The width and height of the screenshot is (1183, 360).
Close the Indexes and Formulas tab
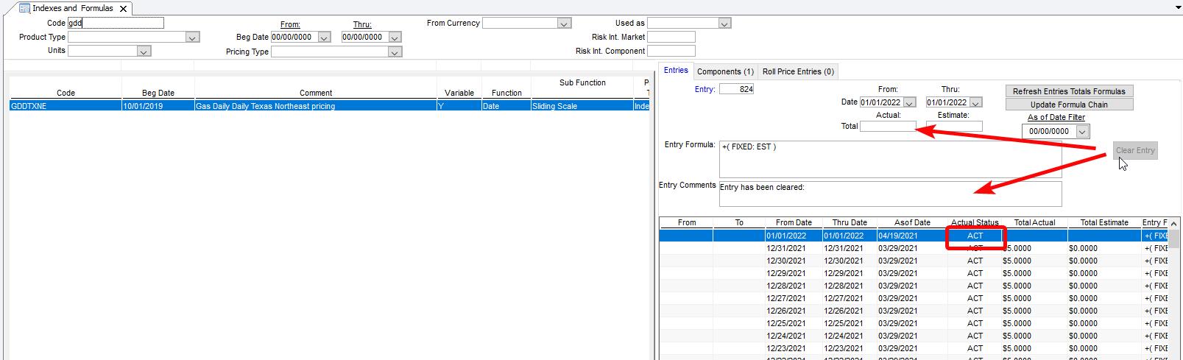click(123, 9)
